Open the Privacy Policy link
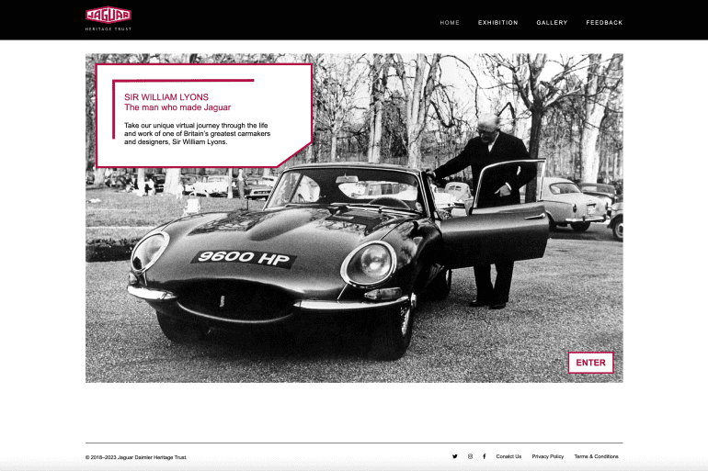The width and height of the screenshot is (708, 471). pyautogui.click(x=548, y=456)
